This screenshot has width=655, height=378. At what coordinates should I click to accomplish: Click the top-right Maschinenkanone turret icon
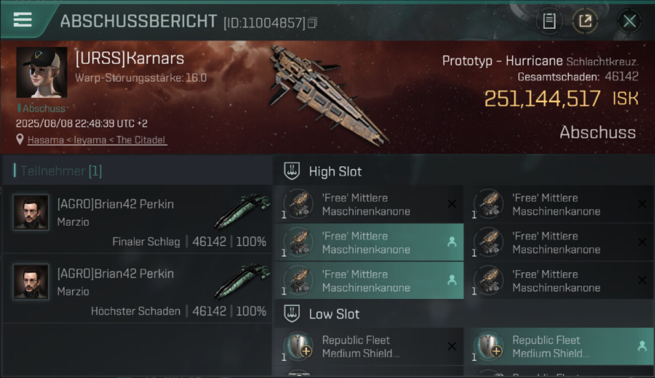click(489, 204)
